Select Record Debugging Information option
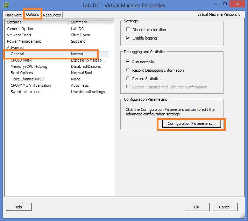 pyautogui.click(x=128, y=70)
